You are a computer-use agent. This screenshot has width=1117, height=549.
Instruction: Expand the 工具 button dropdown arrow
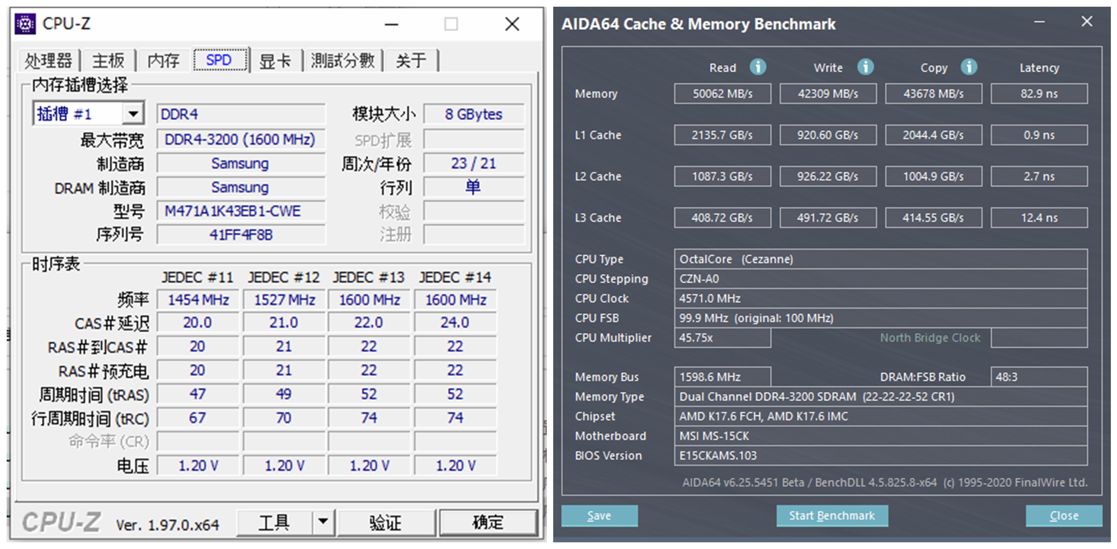pos(323,521)
